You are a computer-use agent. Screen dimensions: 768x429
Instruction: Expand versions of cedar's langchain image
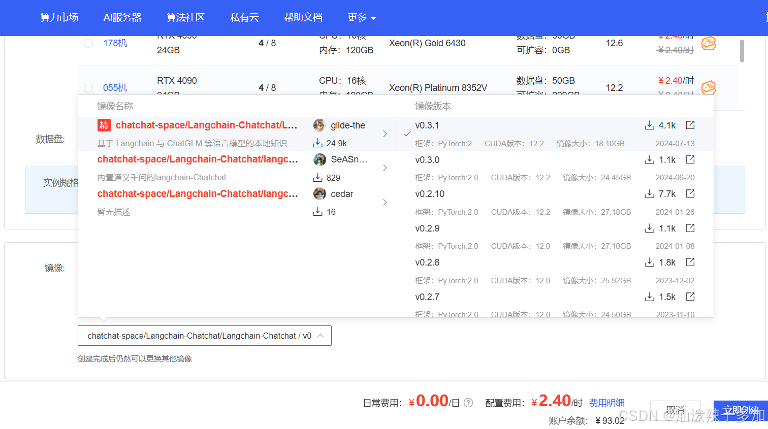[x=385, y=202]
